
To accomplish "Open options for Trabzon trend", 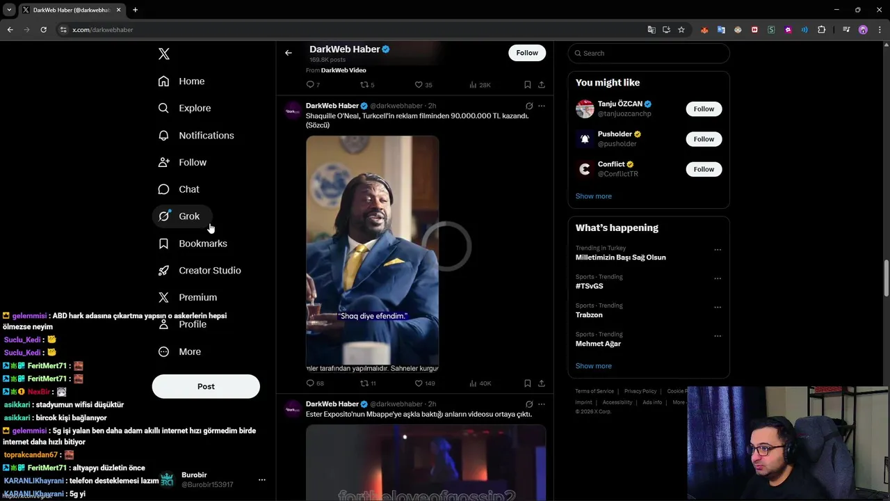I will [x=718, y=307].
